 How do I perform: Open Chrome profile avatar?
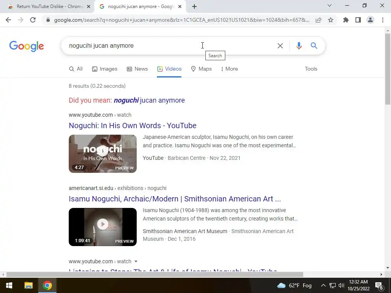click(370, 20)
